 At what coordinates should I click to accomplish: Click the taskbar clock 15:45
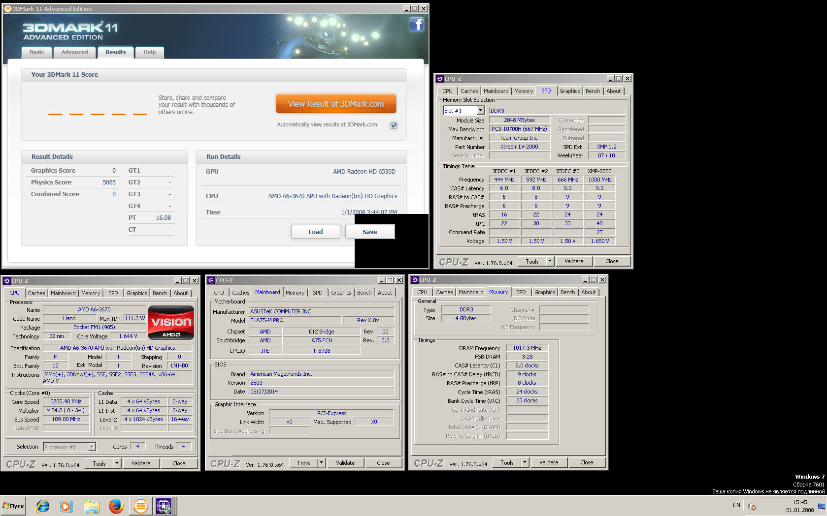[x=800, y=502]
